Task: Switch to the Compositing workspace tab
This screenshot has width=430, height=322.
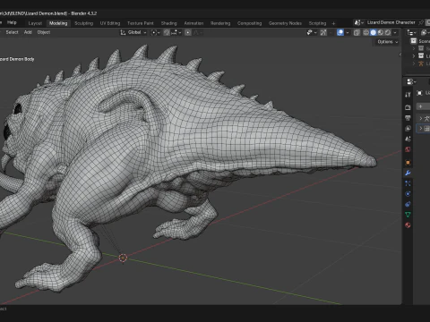Action: pos(249,23)
